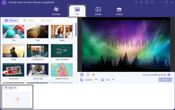Click the purple Export button

[165, 80]
